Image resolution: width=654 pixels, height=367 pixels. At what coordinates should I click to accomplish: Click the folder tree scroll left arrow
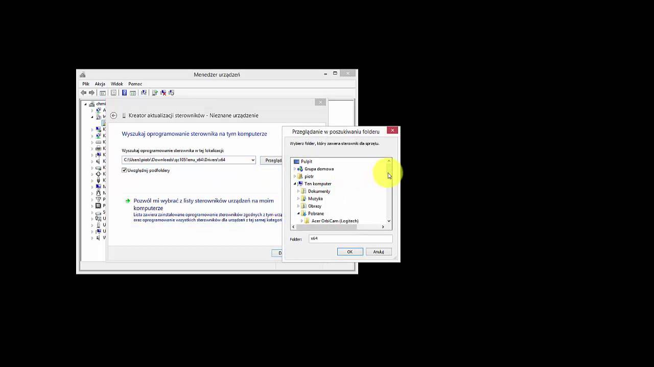tap(293, 227)
